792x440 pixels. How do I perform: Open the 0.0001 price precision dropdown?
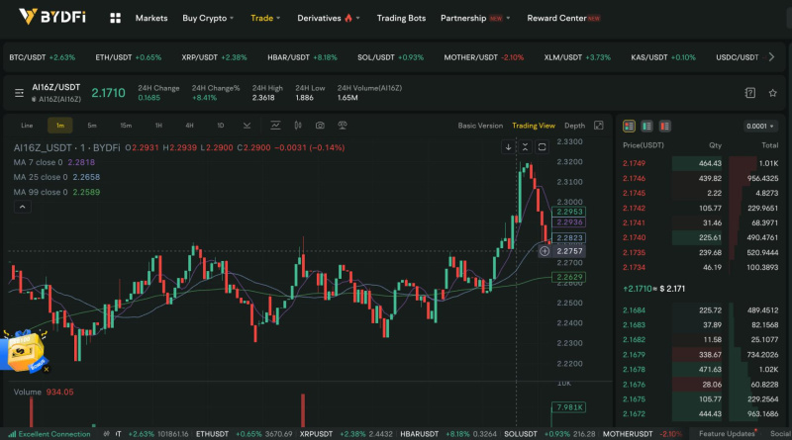coord(760,127)
